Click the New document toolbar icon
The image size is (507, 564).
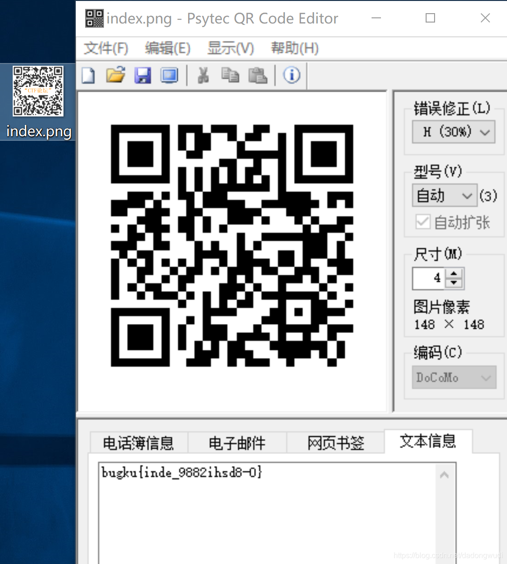click(88, 75)
